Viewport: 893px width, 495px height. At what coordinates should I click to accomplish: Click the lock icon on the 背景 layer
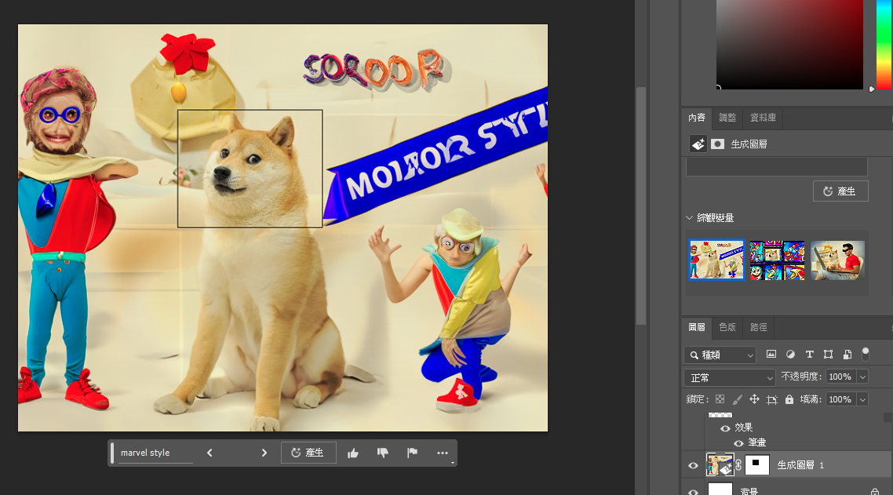point(874,492)
